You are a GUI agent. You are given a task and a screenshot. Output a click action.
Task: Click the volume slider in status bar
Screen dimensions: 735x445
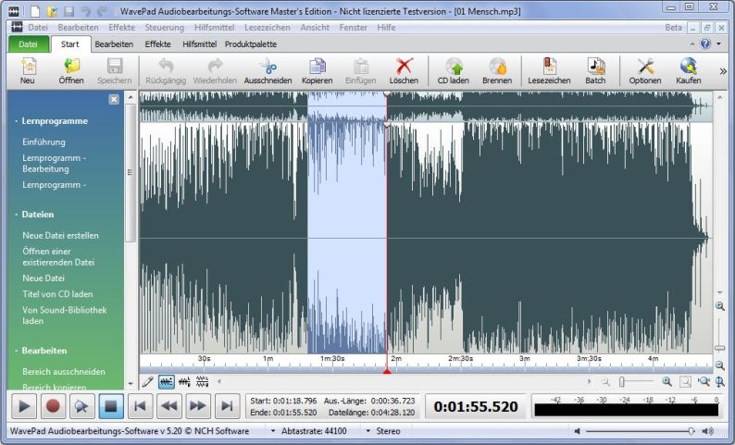point(639,431)
